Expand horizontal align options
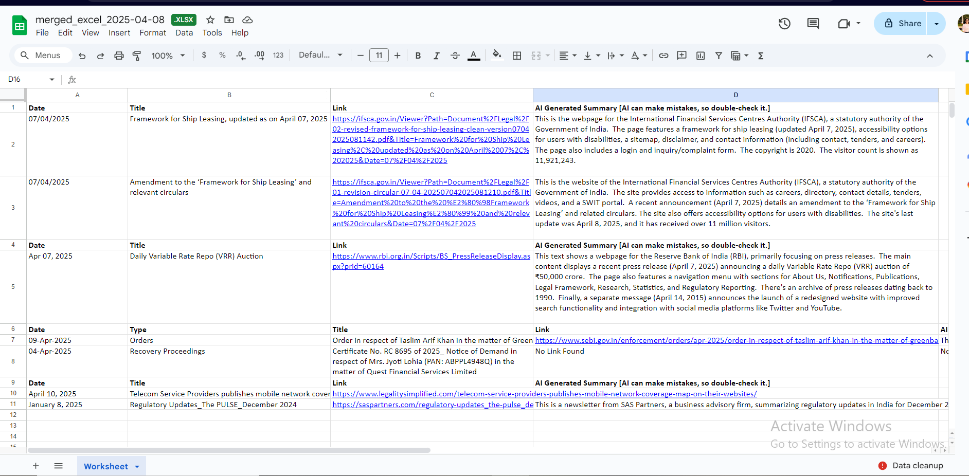969x476 pixels. point(568,56)
